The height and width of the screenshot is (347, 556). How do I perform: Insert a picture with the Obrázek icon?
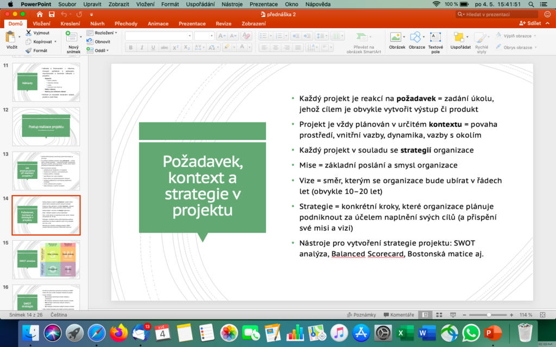click(397, 38)
